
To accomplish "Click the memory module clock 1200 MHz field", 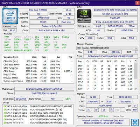I will (x=115, y=52).
